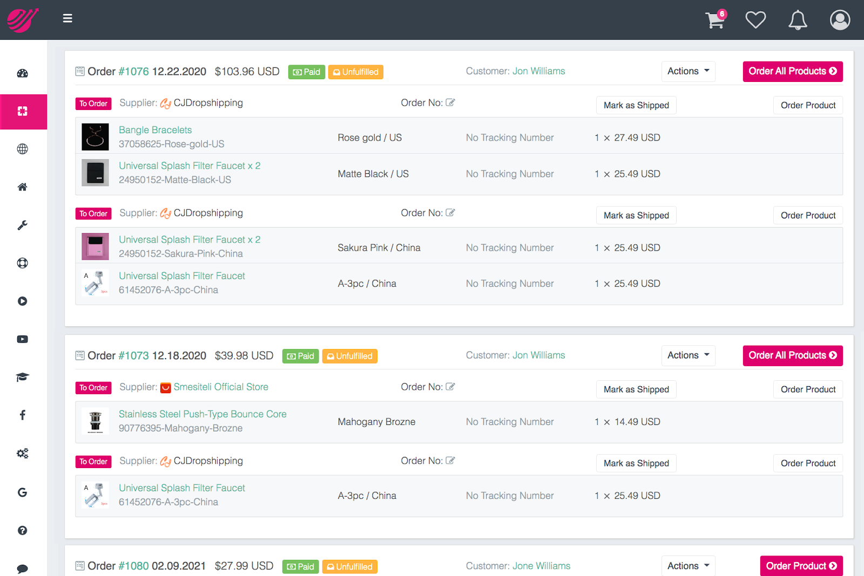This screenshot has height=576, width=864.
Task: Open the YouTube sidebar icon
Action: click(22, 339)
